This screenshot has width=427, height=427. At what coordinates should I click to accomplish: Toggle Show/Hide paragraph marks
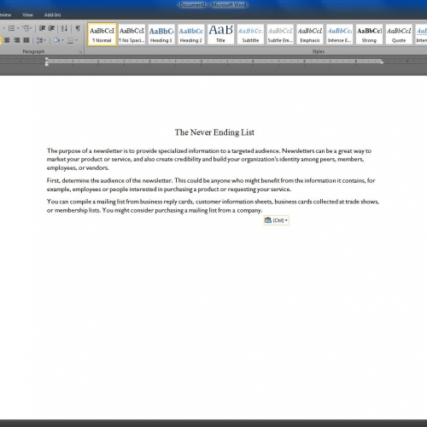click(78, 28)
